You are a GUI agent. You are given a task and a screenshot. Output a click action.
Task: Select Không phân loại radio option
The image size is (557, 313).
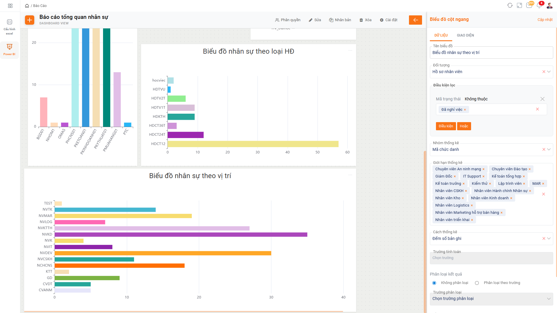tap(434, 283)
